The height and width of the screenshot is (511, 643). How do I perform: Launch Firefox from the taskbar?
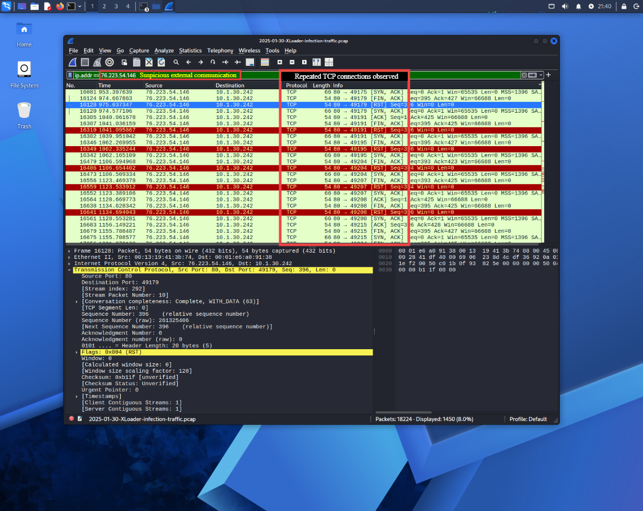point(60,6)
